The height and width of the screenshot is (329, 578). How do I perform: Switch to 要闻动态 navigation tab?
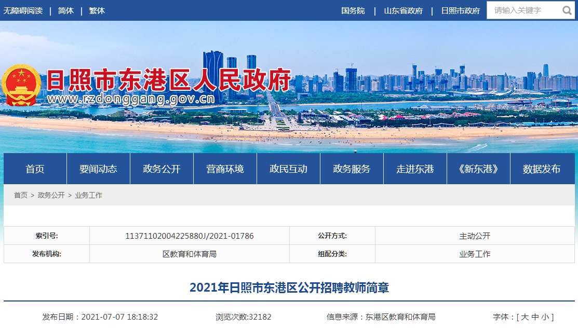click(98, 168)
